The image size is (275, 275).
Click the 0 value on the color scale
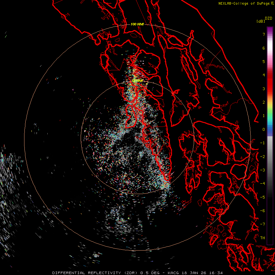pos(264,130)
